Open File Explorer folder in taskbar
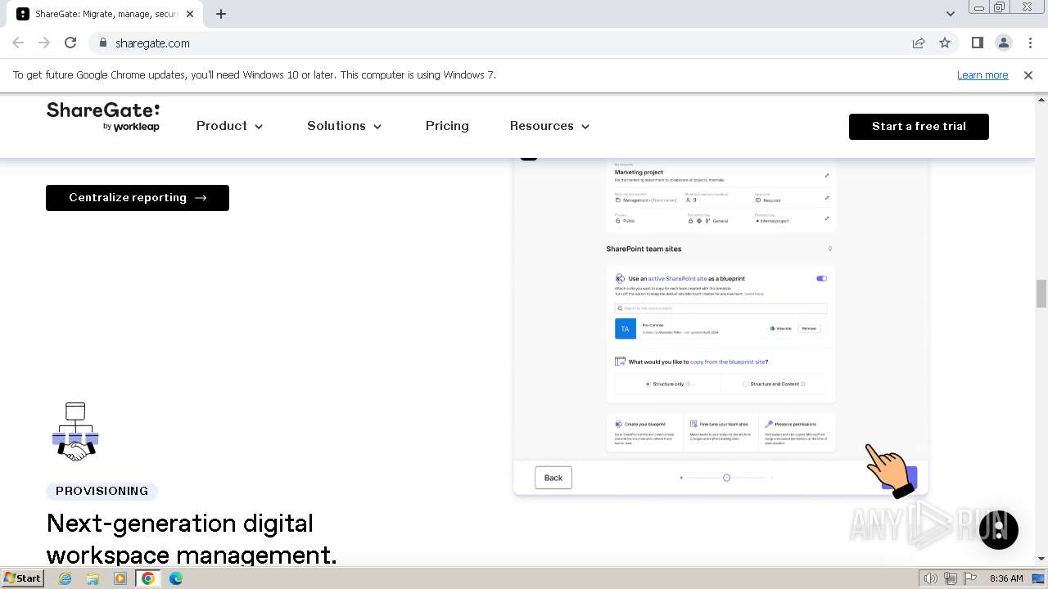 tap(93, 578)
